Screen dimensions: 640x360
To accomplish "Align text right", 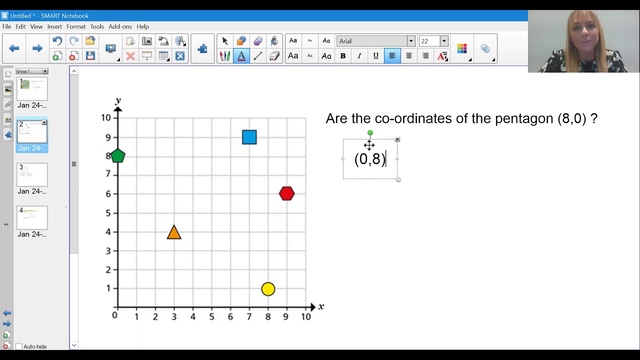I will [425, 56].
